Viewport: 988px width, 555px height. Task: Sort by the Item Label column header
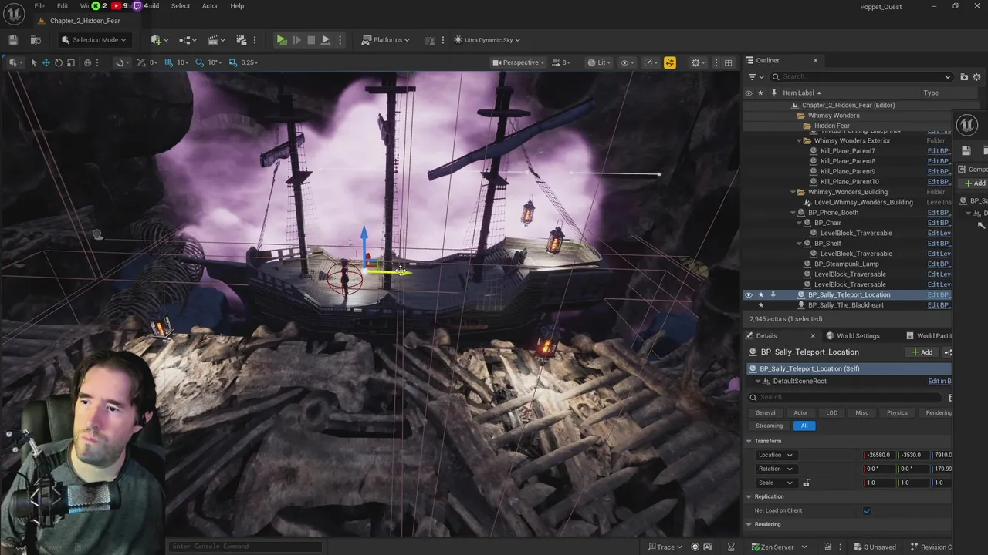point(802,93)
